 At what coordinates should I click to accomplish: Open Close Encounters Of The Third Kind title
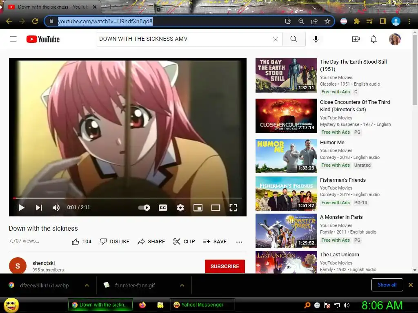click(x=355, y=106)
